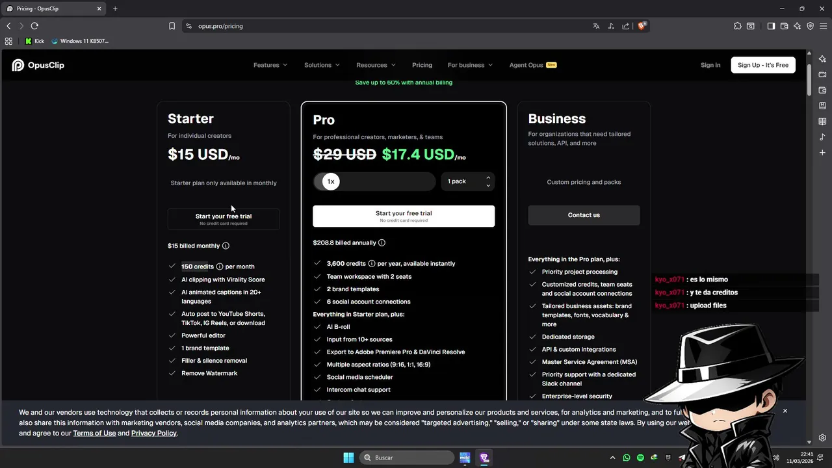The height and width of the screenshot is (468, 832).
Task: Click info icon next to $15 billed monthly
Action: pyautogui.click(x=226, y=246)
